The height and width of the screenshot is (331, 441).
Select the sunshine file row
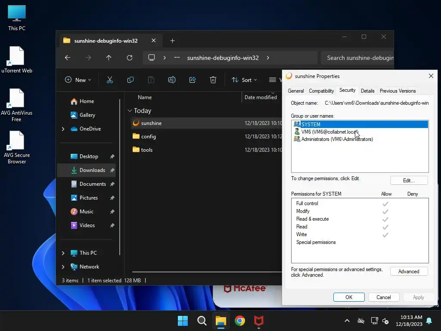click(x=207, y=123)
